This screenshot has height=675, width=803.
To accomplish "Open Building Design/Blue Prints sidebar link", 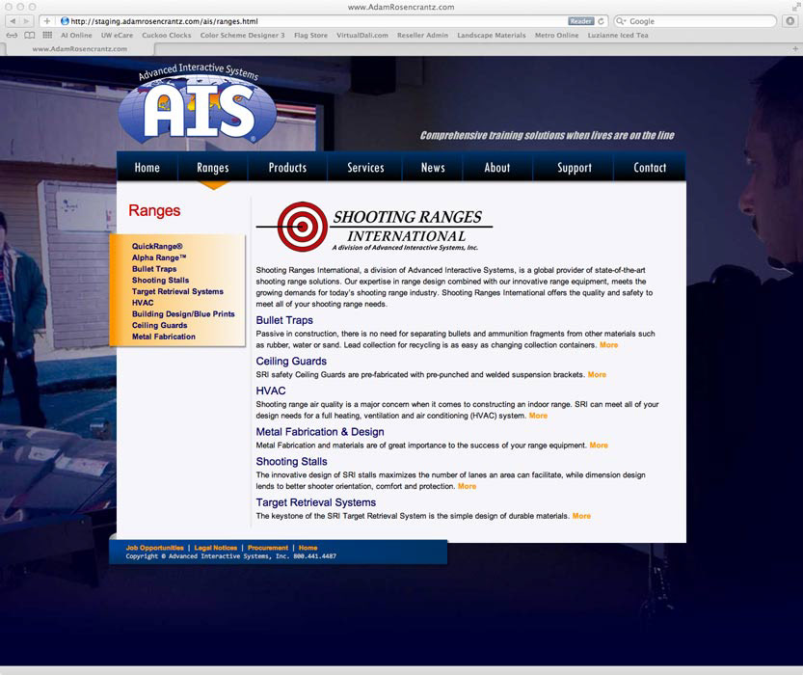I will pos(183,314).
